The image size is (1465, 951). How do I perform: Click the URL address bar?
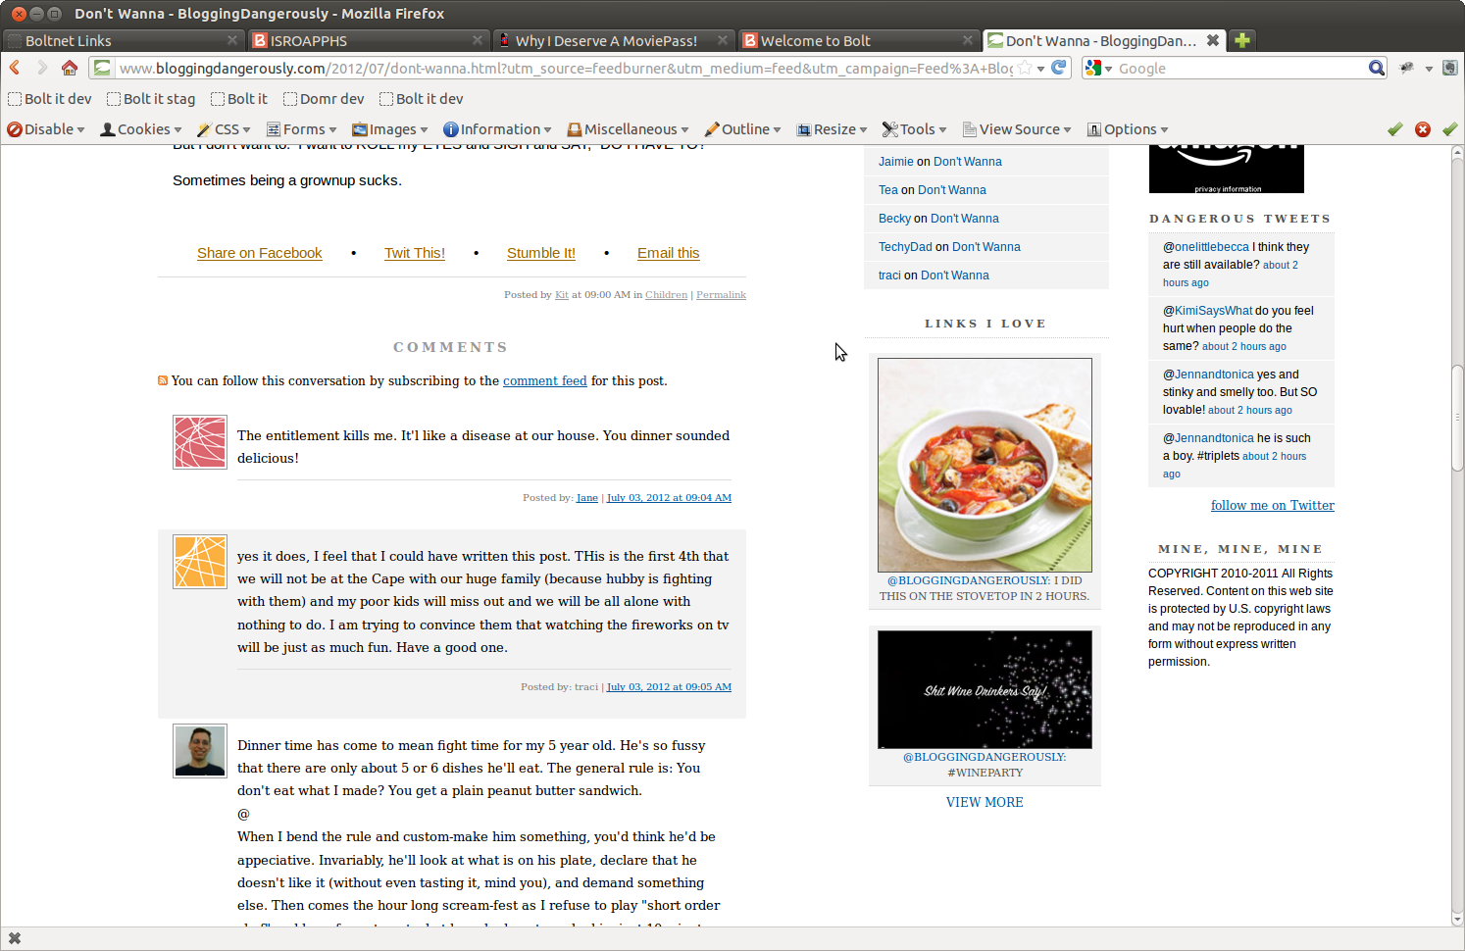tap(566, 69)
